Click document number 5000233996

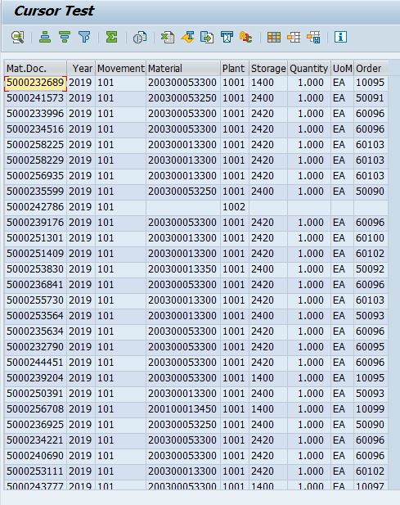point(35,114)
